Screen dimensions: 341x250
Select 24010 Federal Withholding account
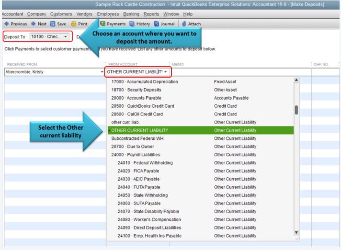tap(200, 163)
